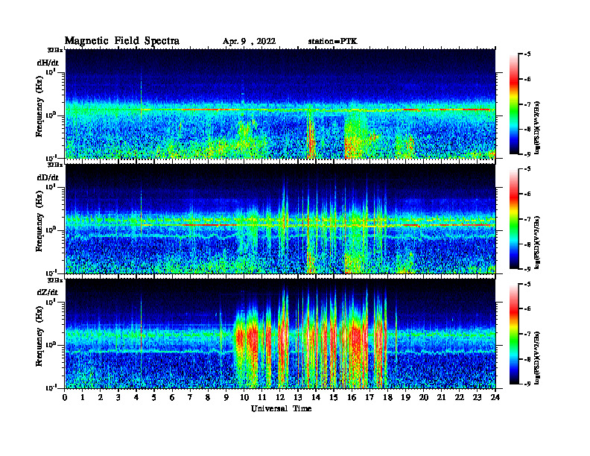
Task: Click inside the dD/dt spectrogram plot
Action: point(280,219)
